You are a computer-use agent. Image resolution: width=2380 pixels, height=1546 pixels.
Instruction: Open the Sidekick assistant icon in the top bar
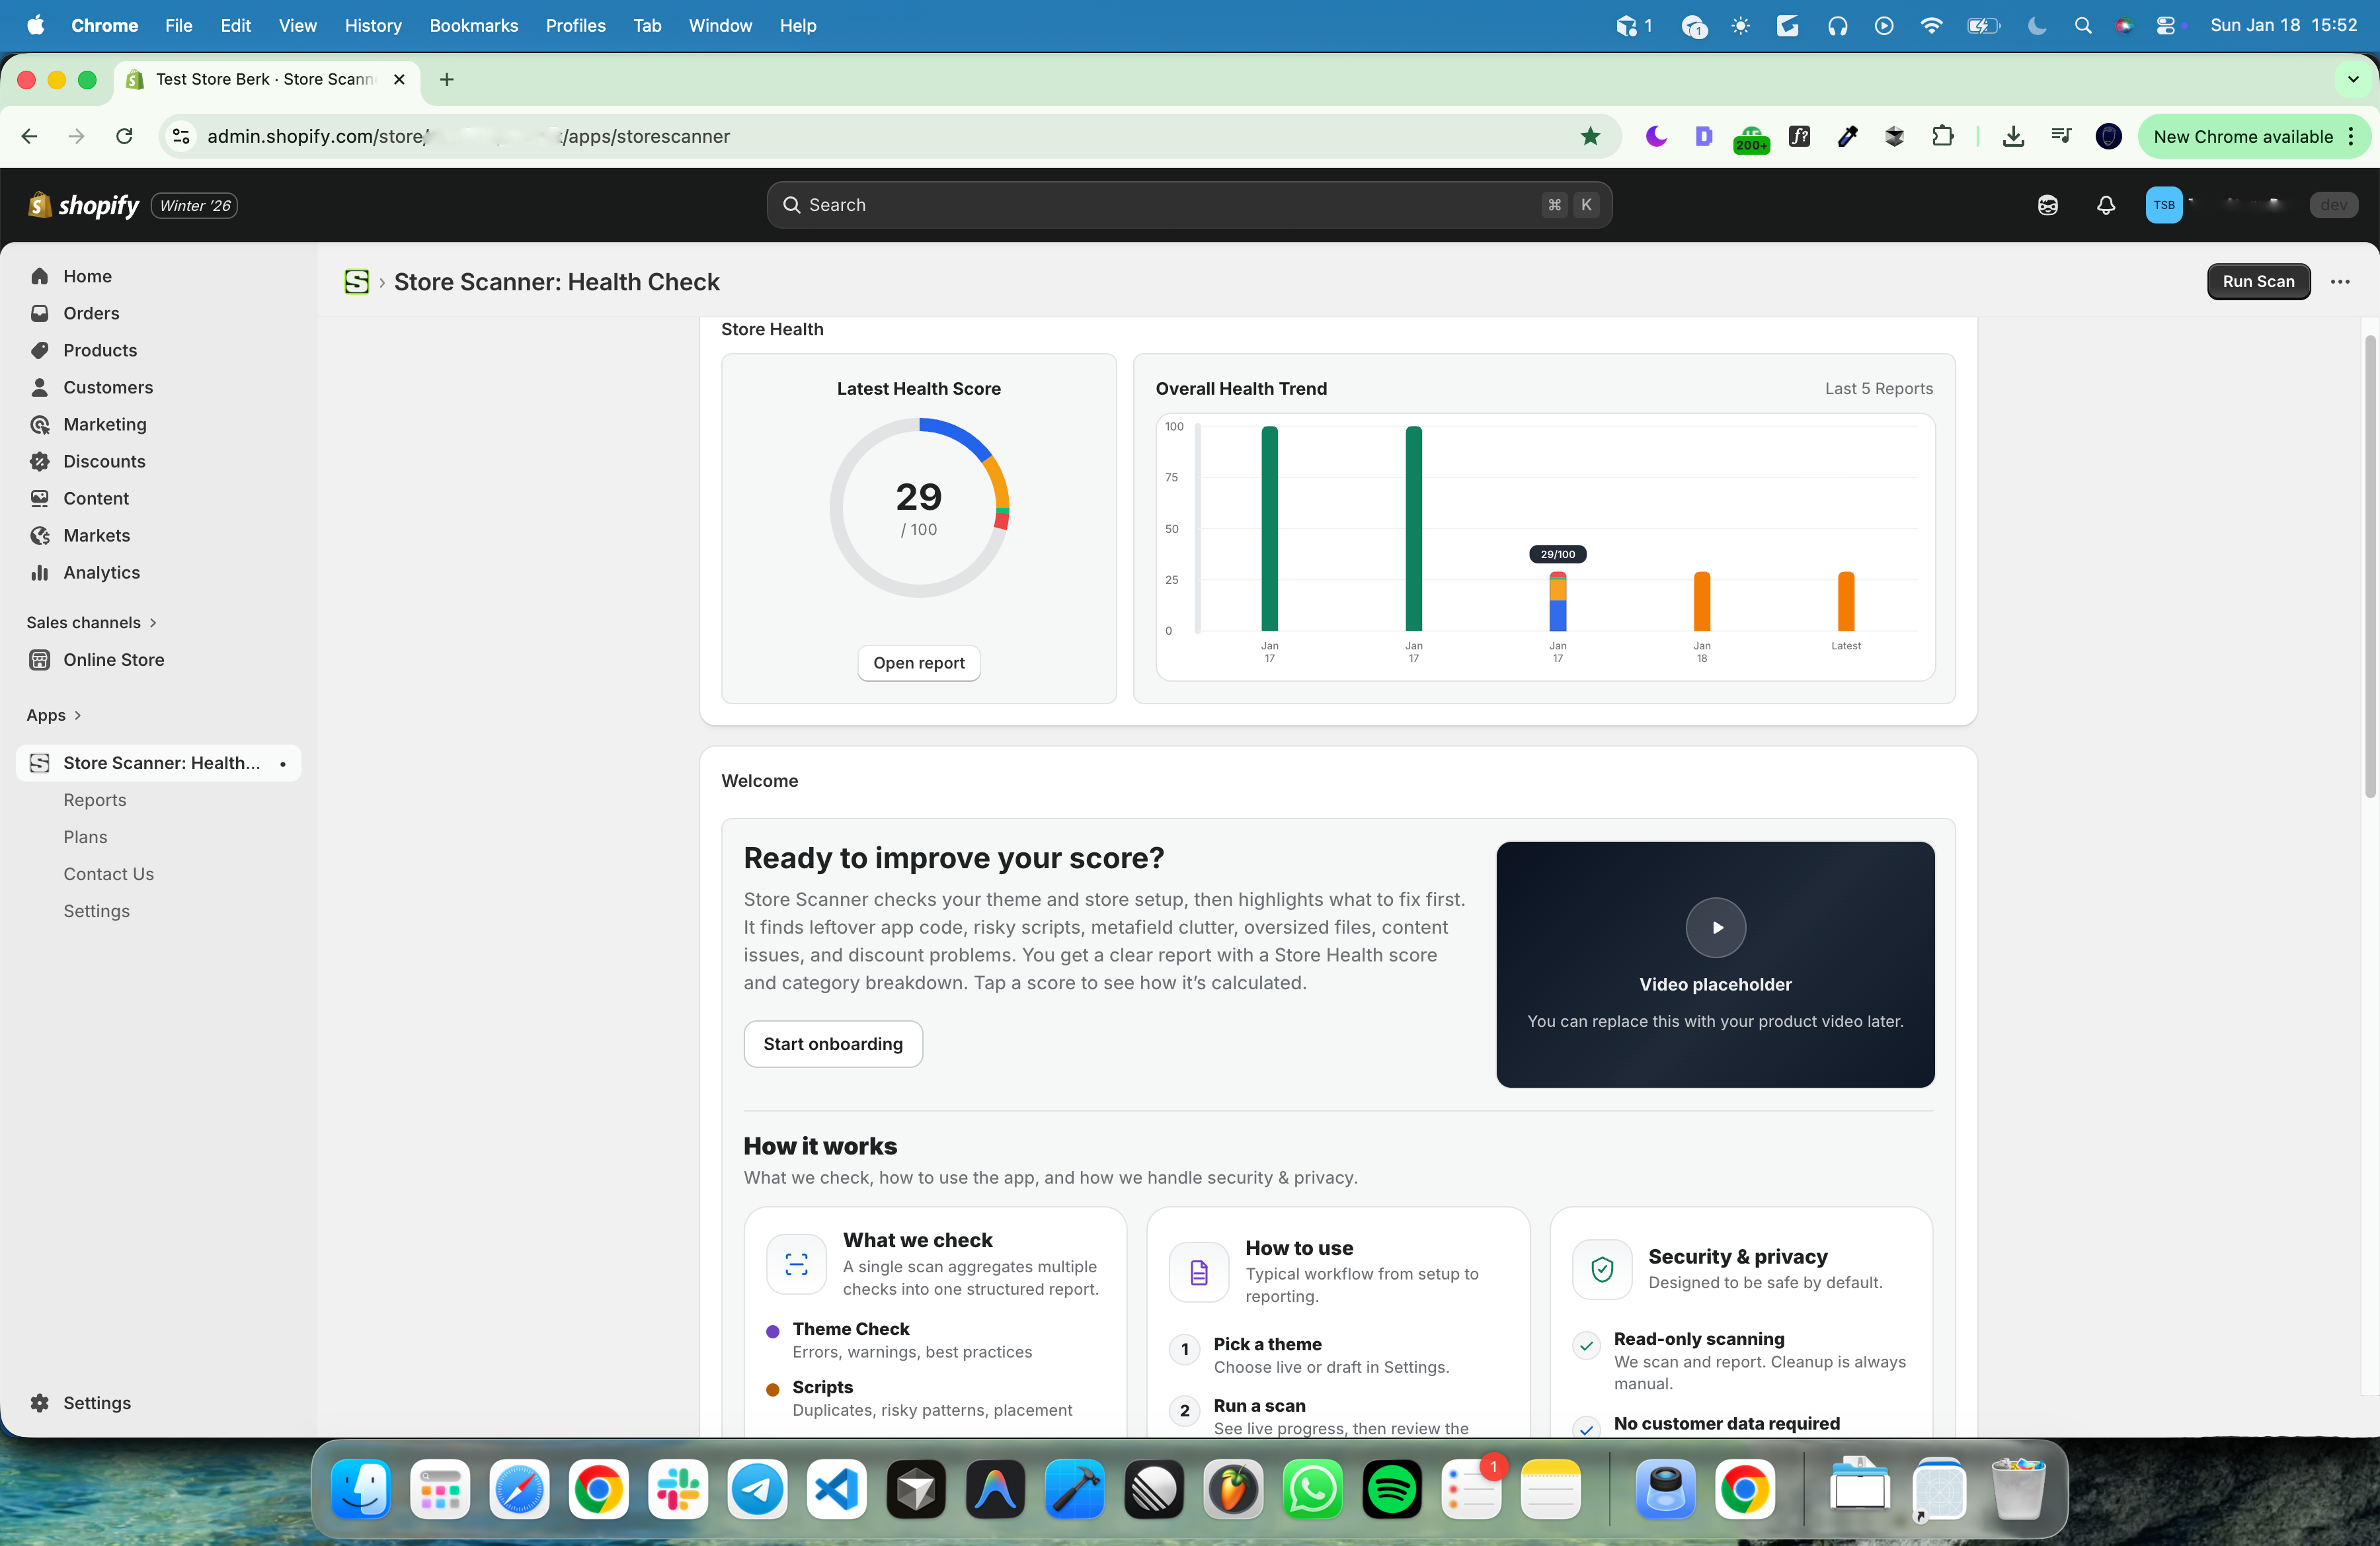pos(2047,205)
